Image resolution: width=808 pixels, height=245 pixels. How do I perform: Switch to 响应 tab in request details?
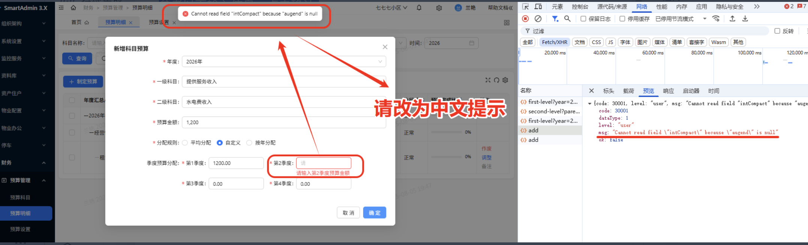668,91
